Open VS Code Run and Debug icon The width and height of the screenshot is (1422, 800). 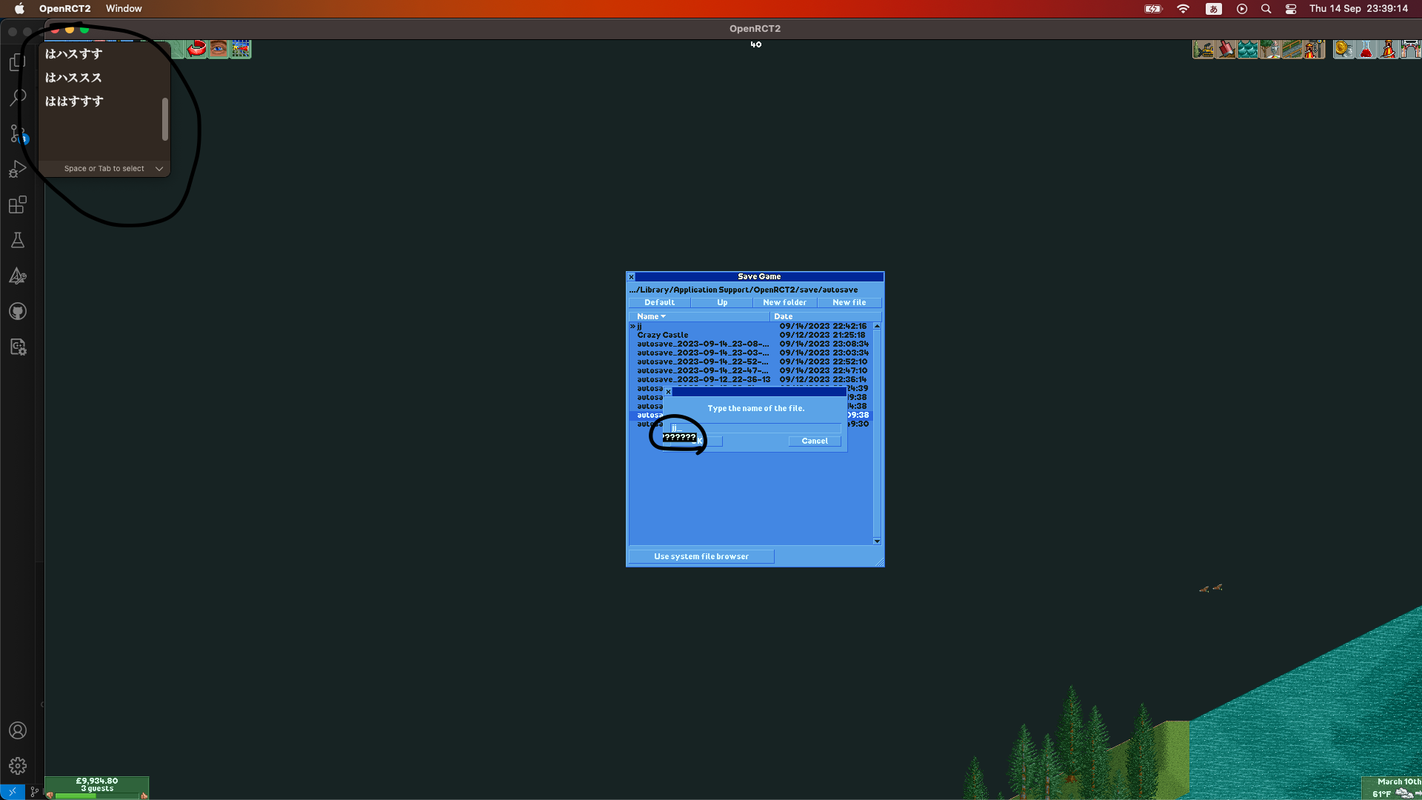click(18, 169)
